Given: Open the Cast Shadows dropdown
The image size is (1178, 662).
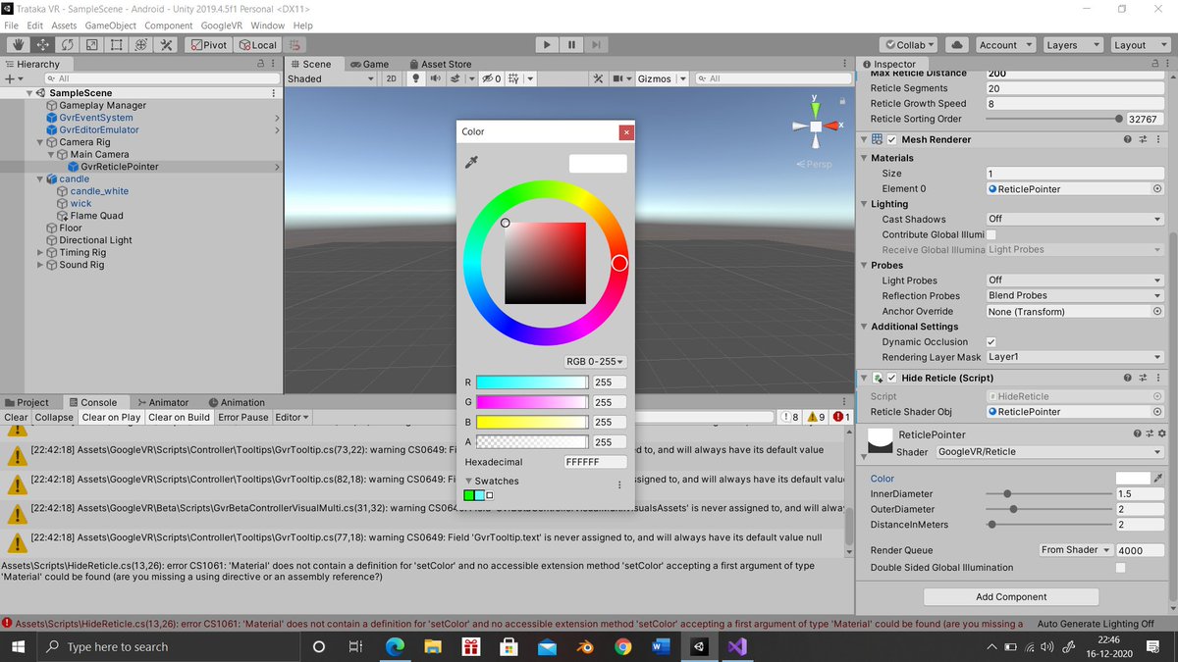Looking at the screenshot, I should tap(1075, 218).
